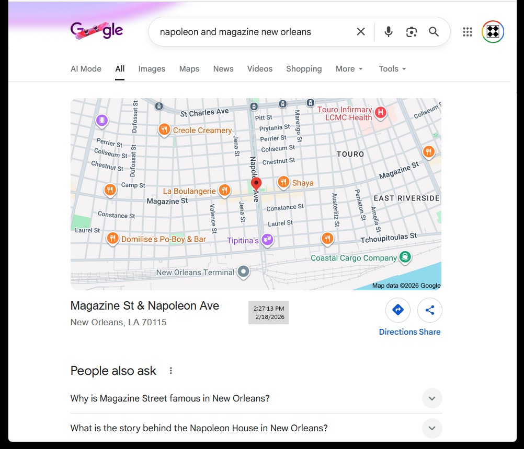Open the Google account profile avatar
This screenshot has height=449, width=524.
pos(493,32)
